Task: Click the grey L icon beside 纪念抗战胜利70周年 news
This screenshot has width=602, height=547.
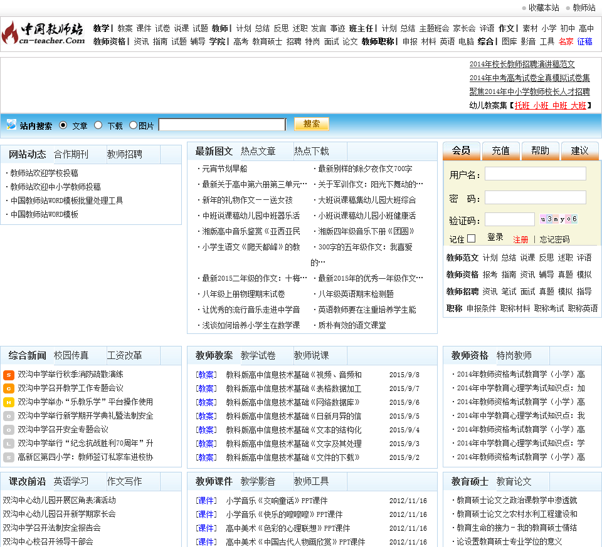Action: (8, 444)
